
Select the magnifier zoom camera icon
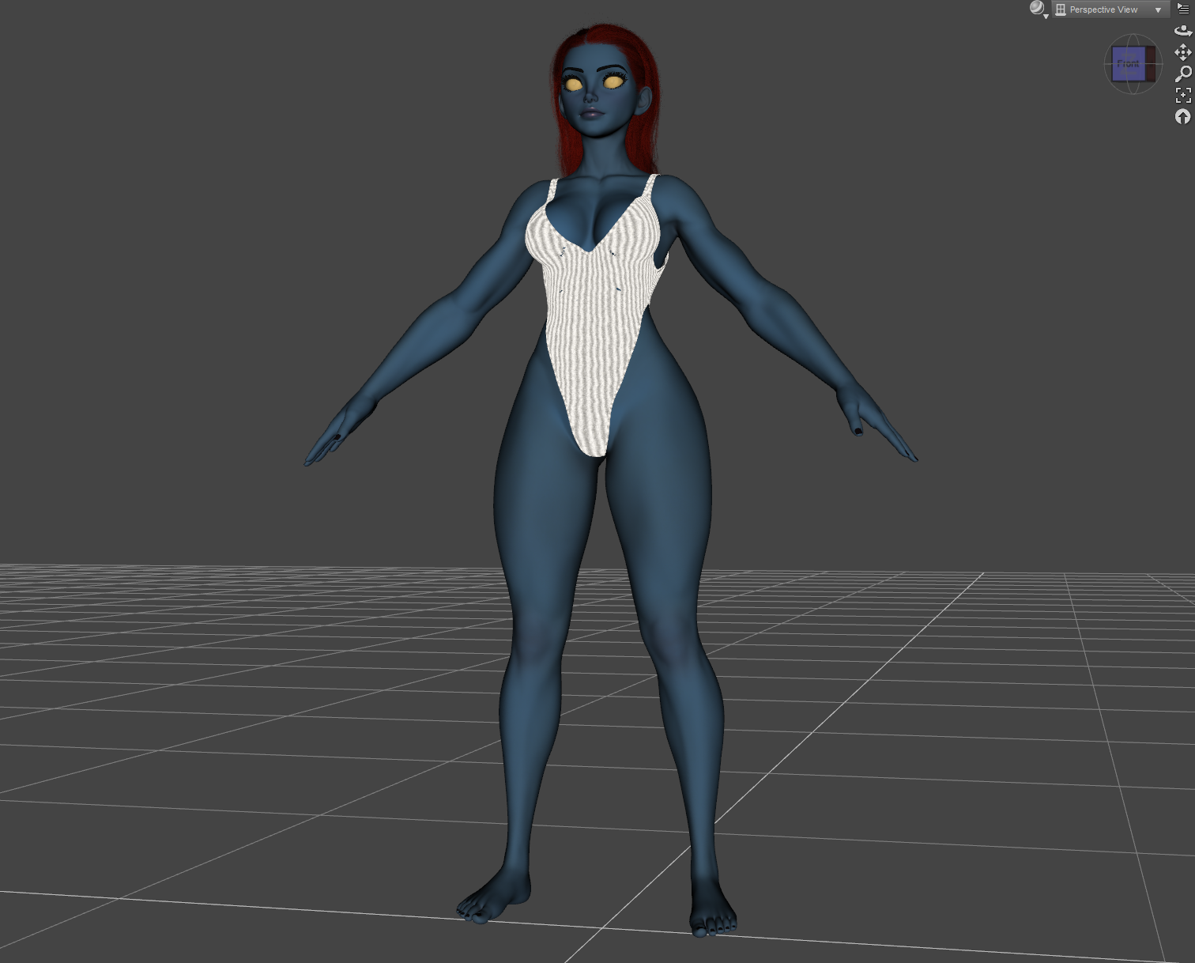(1183, 74)
